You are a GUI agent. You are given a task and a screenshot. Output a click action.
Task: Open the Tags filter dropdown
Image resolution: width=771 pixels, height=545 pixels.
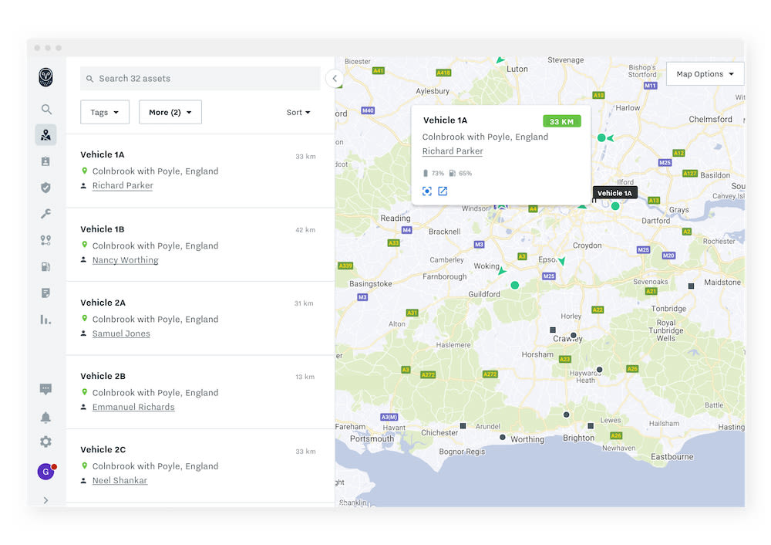[x=105, y=112]
